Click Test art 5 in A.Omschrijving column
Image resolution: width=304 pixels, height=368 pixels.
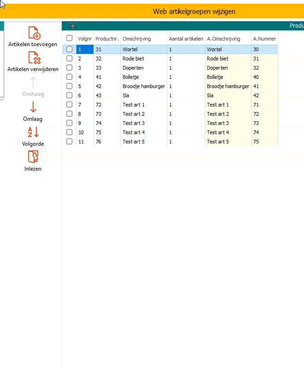(x=228, y=142)
